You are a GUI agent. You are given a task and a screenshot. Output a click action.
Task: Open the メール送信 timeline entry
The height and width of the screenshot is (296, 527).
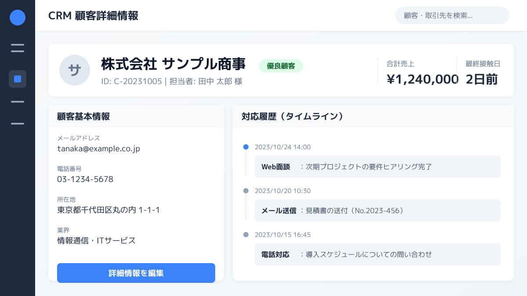point(377,210)
